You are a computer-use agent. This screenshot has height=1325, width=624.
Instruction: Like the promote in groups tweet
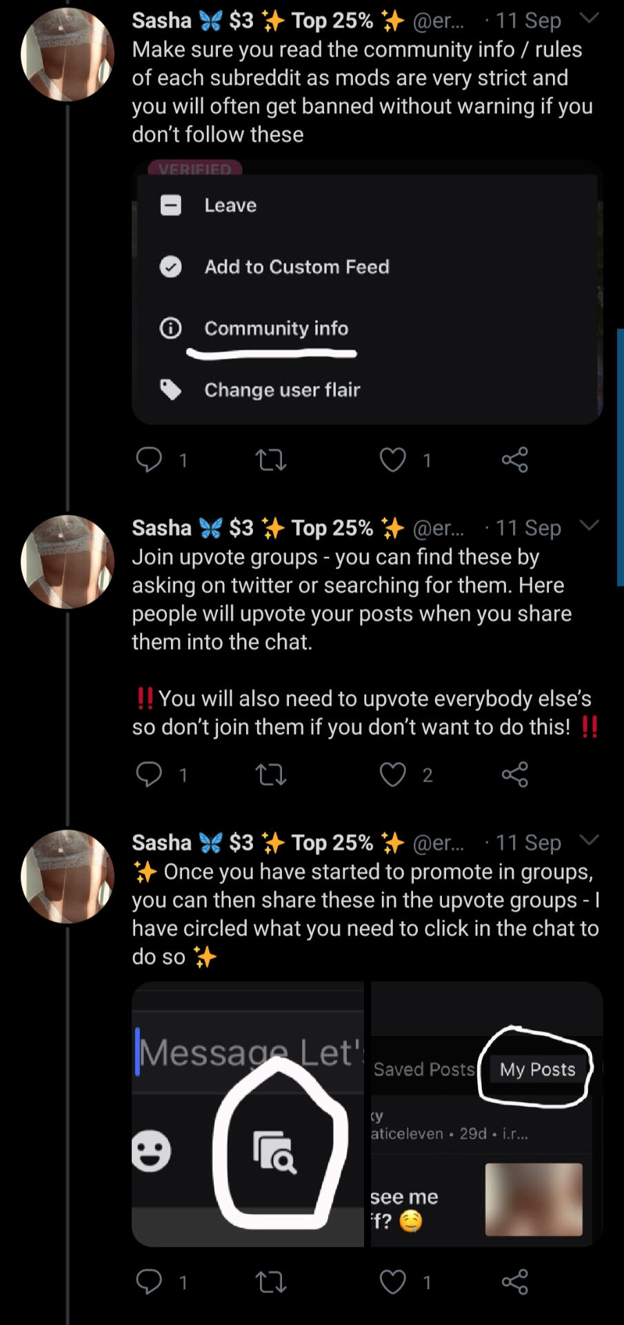393,1282
